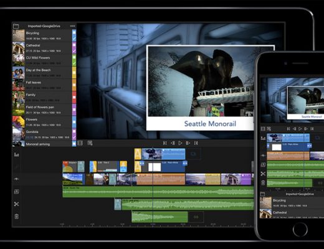Select the Bicycling clip on iPhone
The height and width of the screenshot is (249, 324).
coord(292,203)
